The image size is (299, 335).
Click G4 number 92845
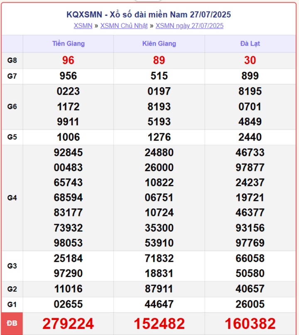68,153
